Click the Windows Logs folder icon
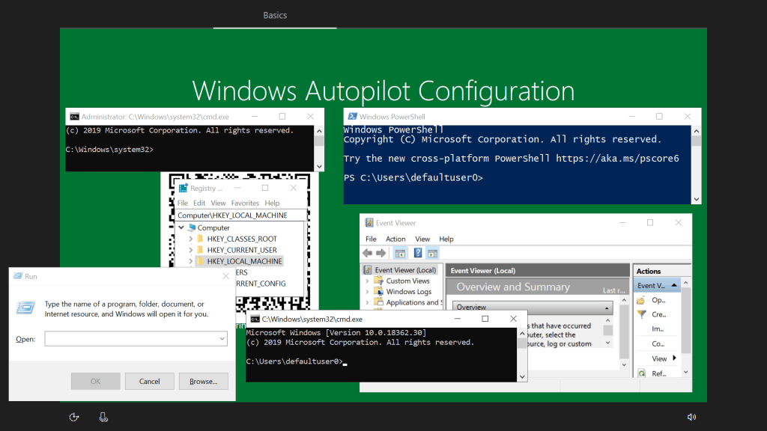Viewport: 767px width, 431px height. click(378, 292)
